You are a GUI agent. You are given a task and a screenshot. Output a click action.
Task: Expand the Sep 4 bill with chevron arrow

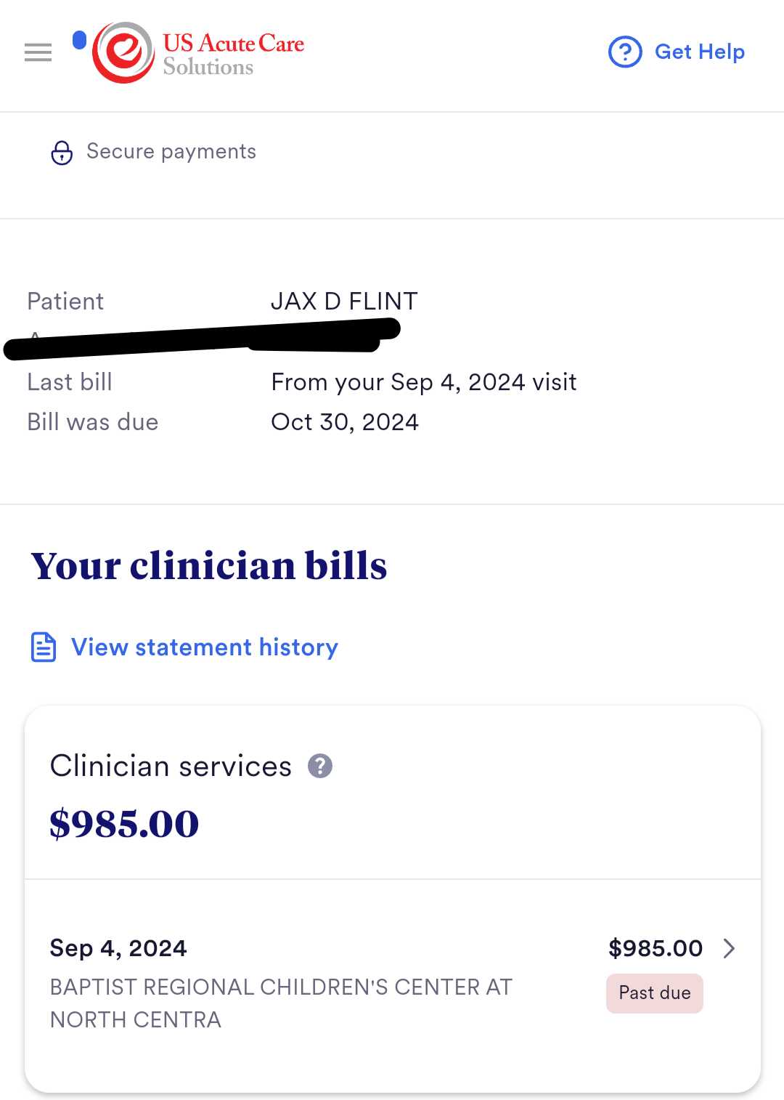(x=730, y=948)
